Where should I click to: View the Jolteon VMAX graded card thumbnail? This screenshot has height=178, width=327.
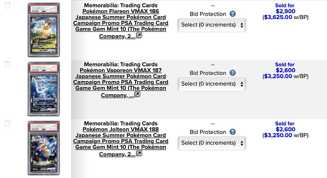[44, 148]
